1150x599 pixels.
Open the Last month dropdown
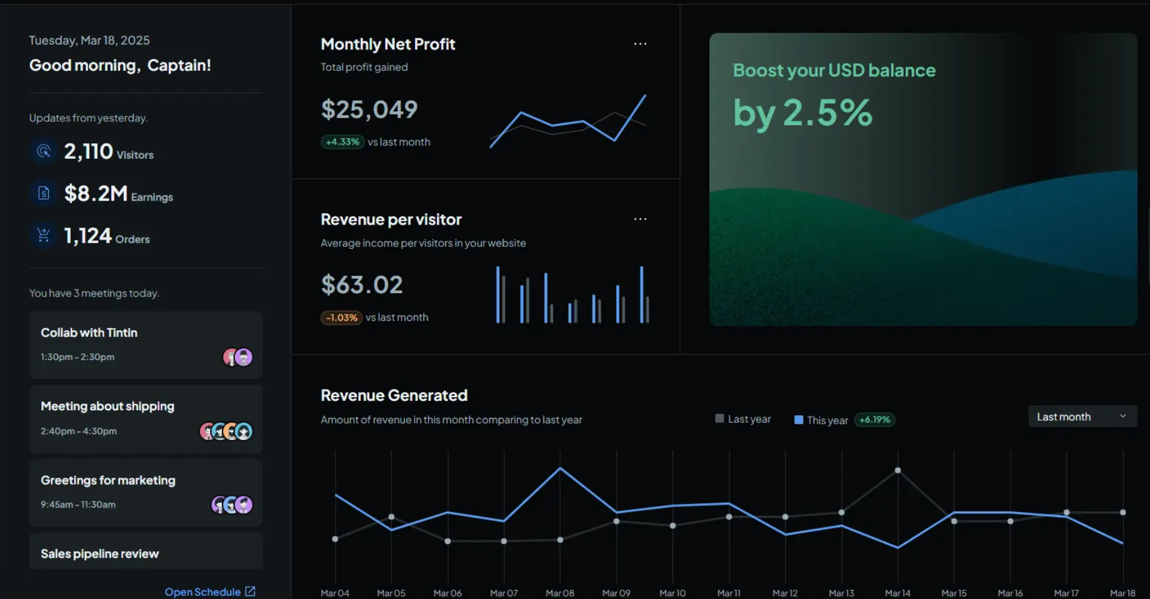coord(1082,416)
